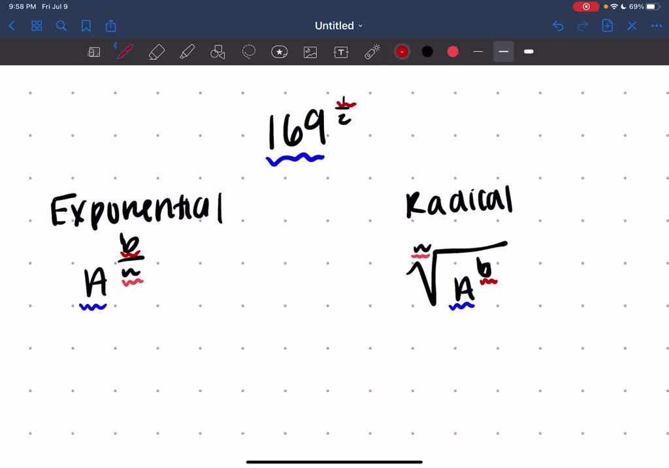Activate the Lasso selection tool
669x468 pixels.
(249, 52)
